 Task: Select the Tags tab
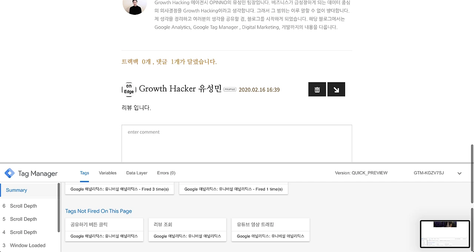(84, 173)
